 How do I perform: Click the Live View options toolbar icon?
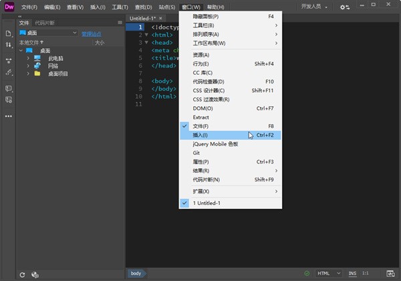point(9,59)
